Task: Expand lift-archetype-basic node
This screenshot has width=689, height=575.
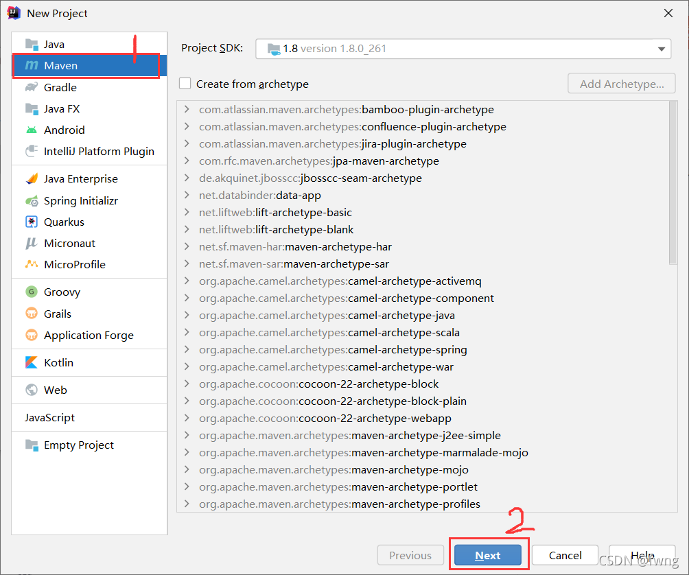Action: (x=187, y=212)
